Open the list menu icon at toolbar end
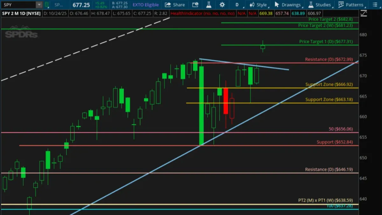 pyautogui.click(x=376, y=5)
